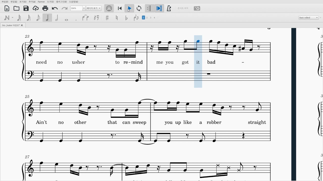Create a new score with the new file icon
Image resolution: width=323 pixels, height=181 pixels.
pyautogui.click(x=7, y=8)
